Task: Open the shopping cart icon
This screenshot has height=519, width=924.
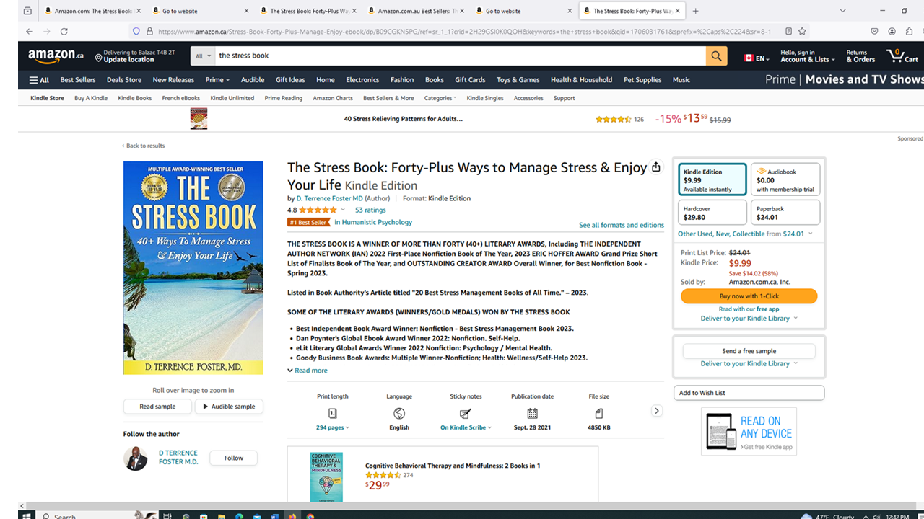Action: [x=902, y=56]
